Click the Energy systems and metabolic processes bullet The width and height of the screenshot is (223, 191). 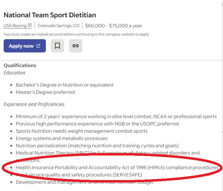[x=62, y=138]
